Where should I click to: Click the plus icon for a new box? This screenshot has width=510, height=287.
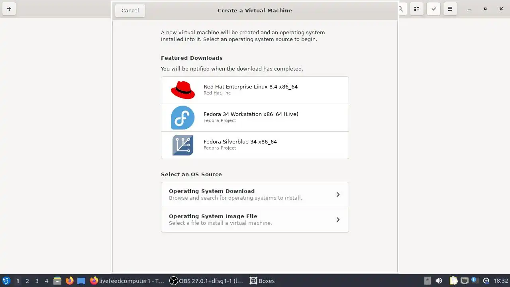click(9, 9)
